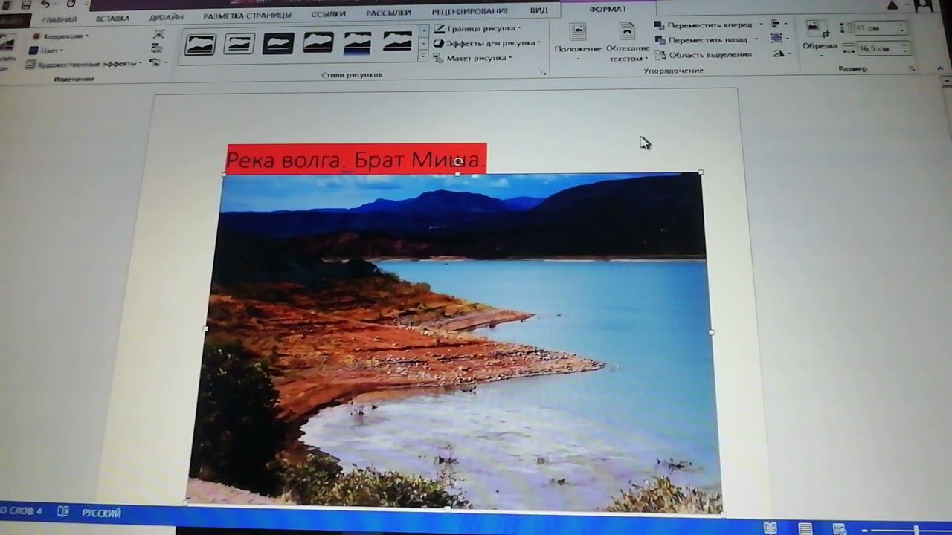
Task: Click the Save icon in the quick access toolbar
Action: [25, 4]
